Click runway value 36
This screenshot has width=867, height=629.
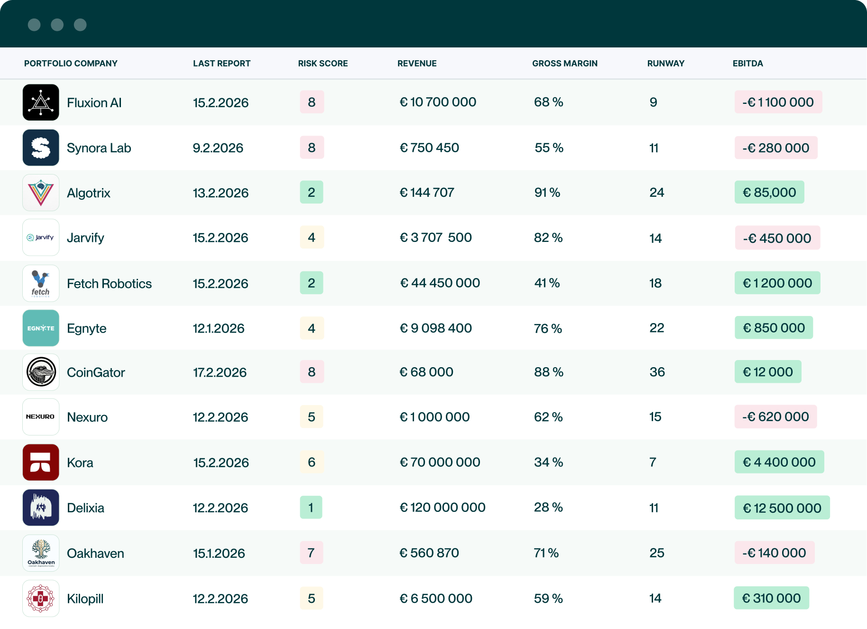[x=657, y=372]
